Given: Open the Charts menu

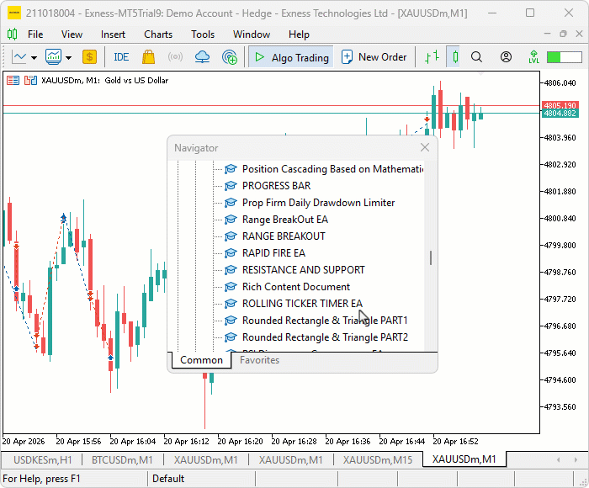Looking at the screenshot, I should click(158, 34).
